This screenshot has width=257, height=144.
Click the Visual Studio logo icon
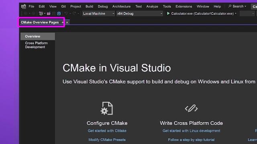tap(24, 6)
